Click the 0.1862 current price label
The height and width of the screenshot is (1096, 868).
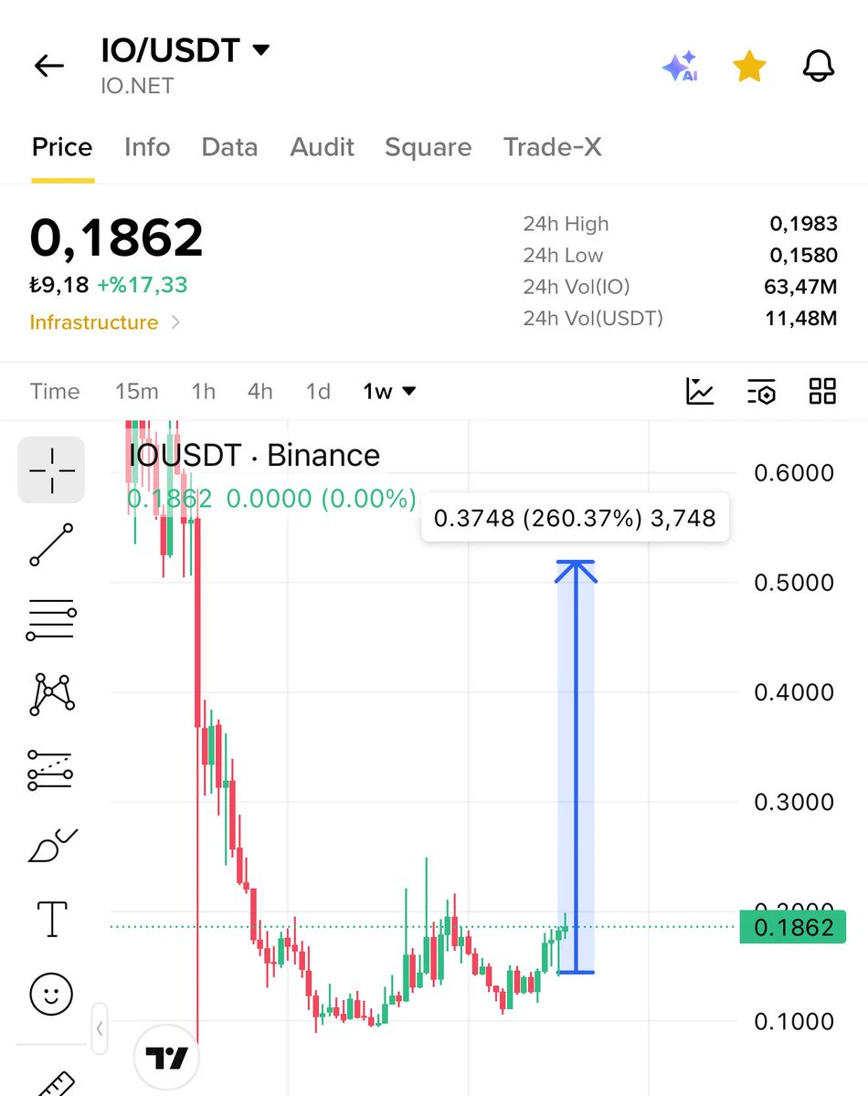pyautogui.click(x=793, y=928)
